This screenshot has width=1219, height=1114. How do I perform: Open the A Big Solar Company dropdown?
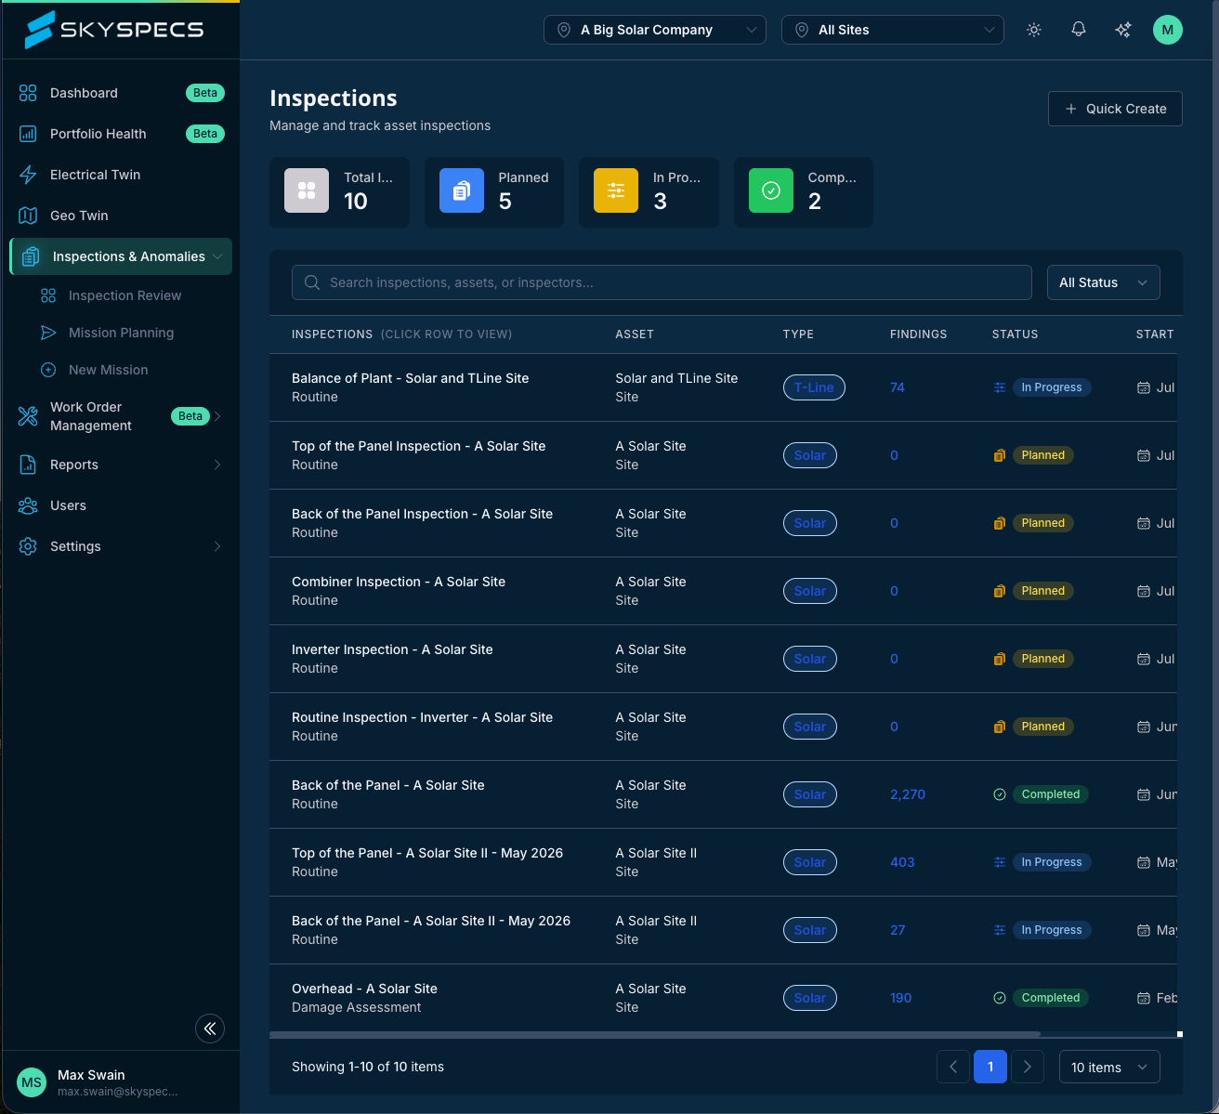coord(655,30)
